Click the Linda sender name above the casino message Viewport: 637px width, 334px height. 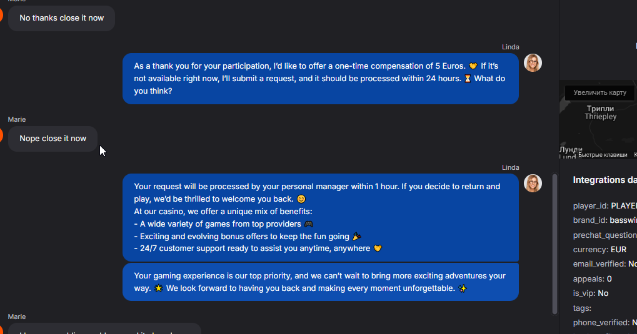[510, 167]
